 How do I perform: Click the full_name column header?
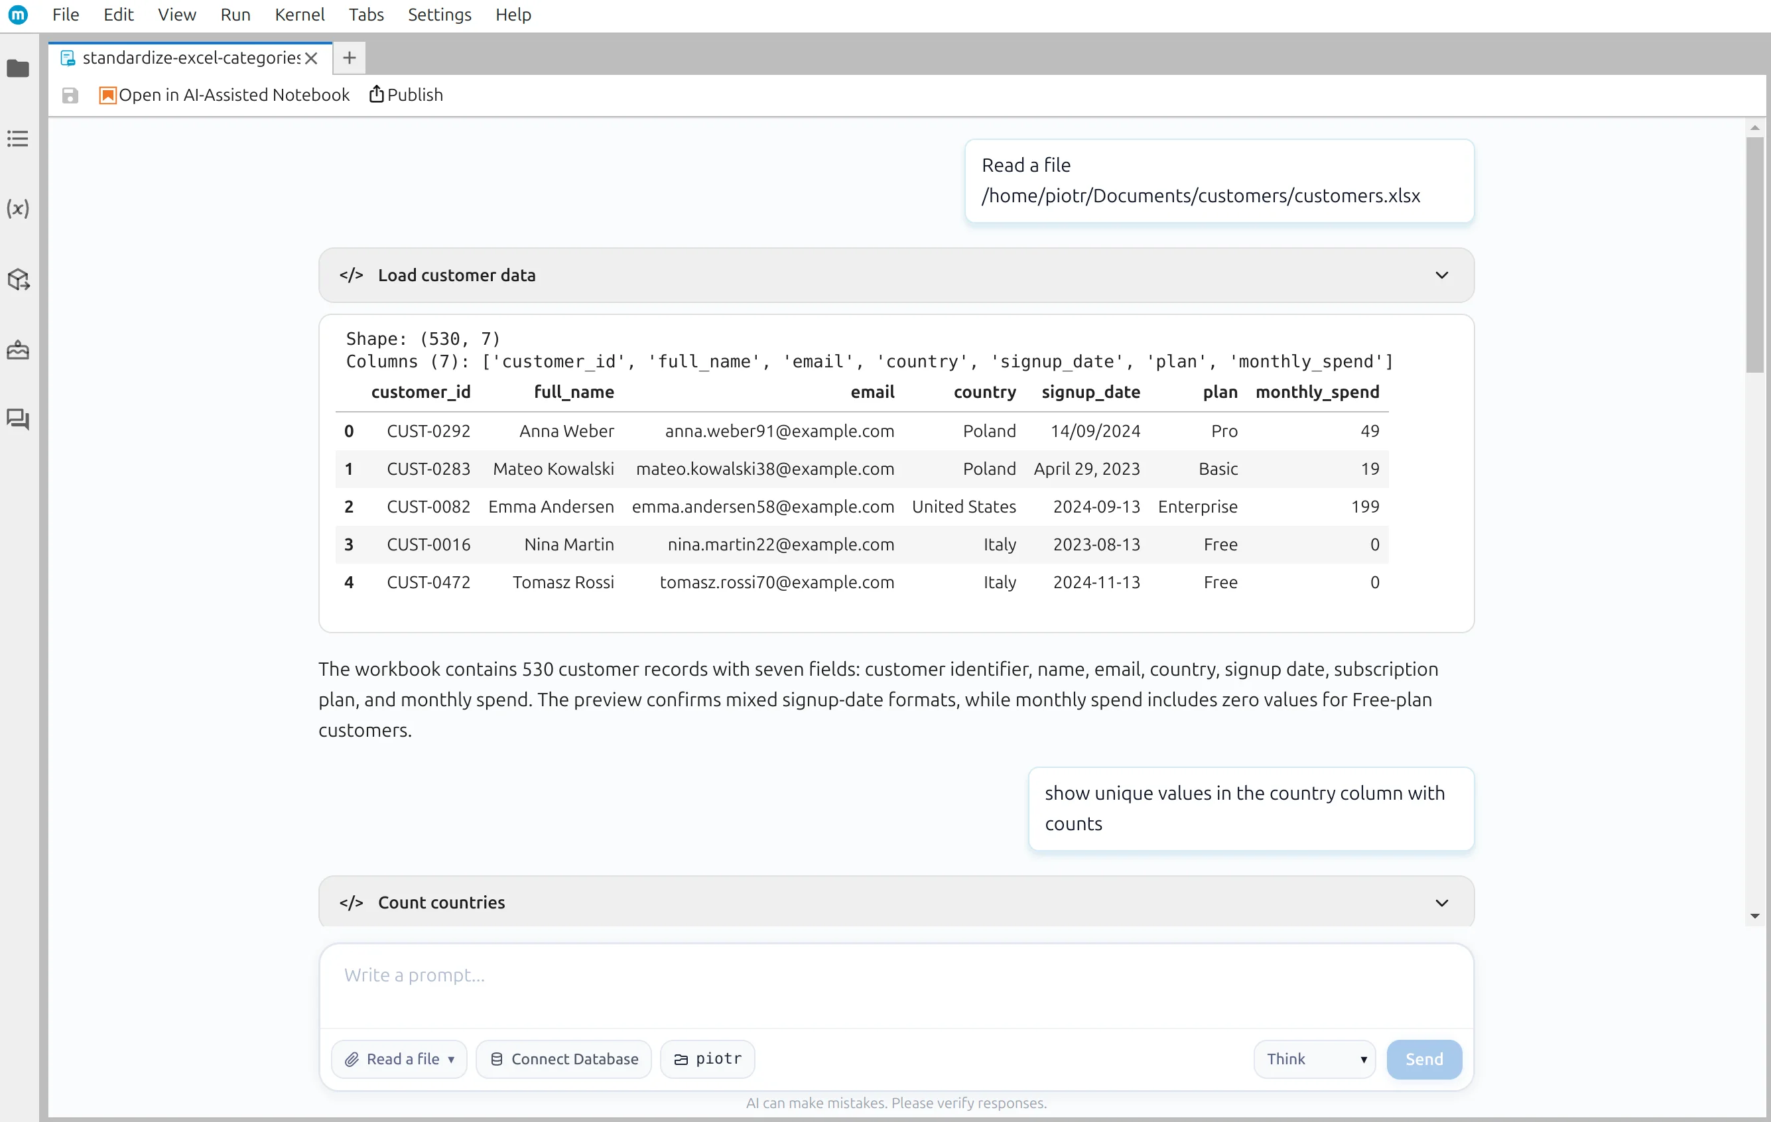[574, 392]
